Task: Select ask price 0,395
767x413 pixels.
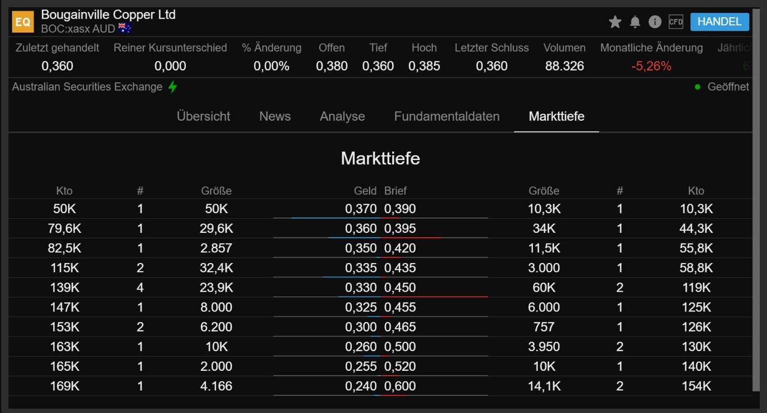Action: point(400,229)
